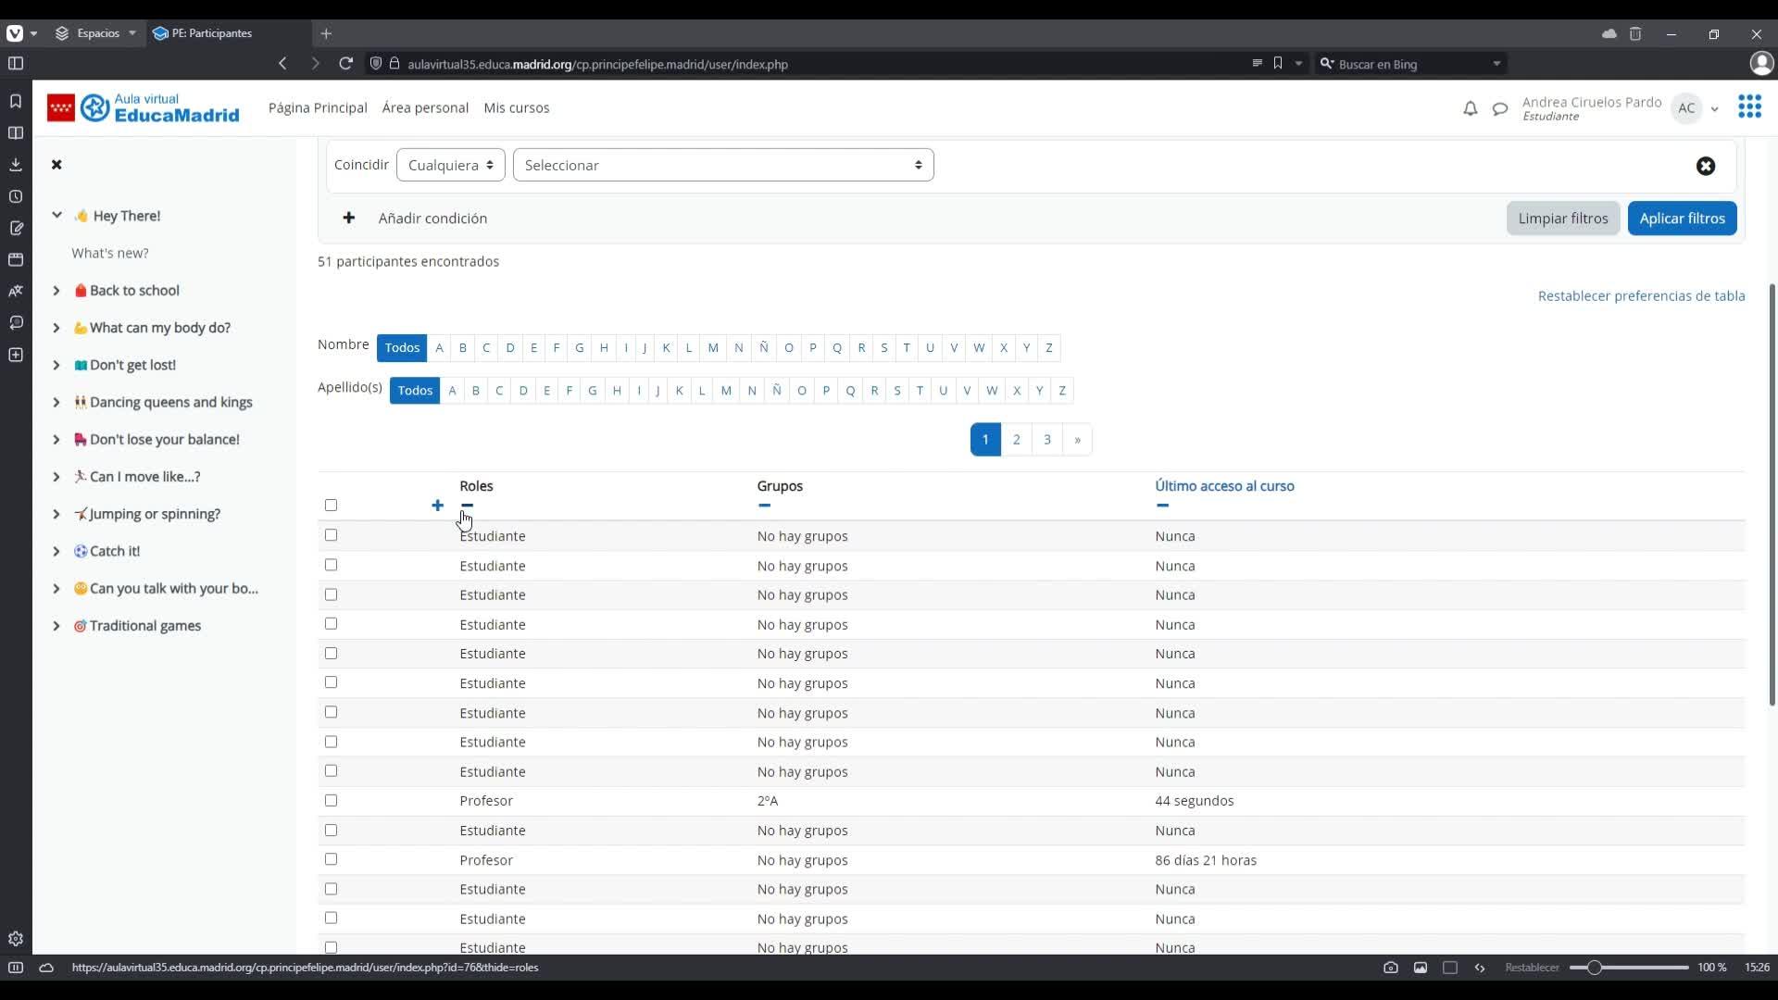The width and height of the screenshot is (1778, 1000).
Task: Open the notifications bell icon
Action: tap(1470, 109)
